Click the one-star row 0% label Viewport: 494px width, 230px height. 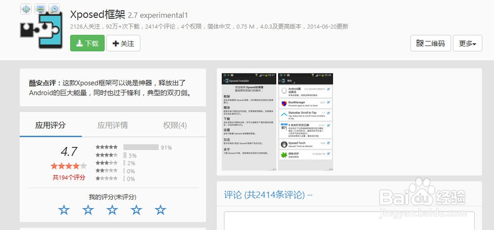pyautogui.click(x=131, y=179)
